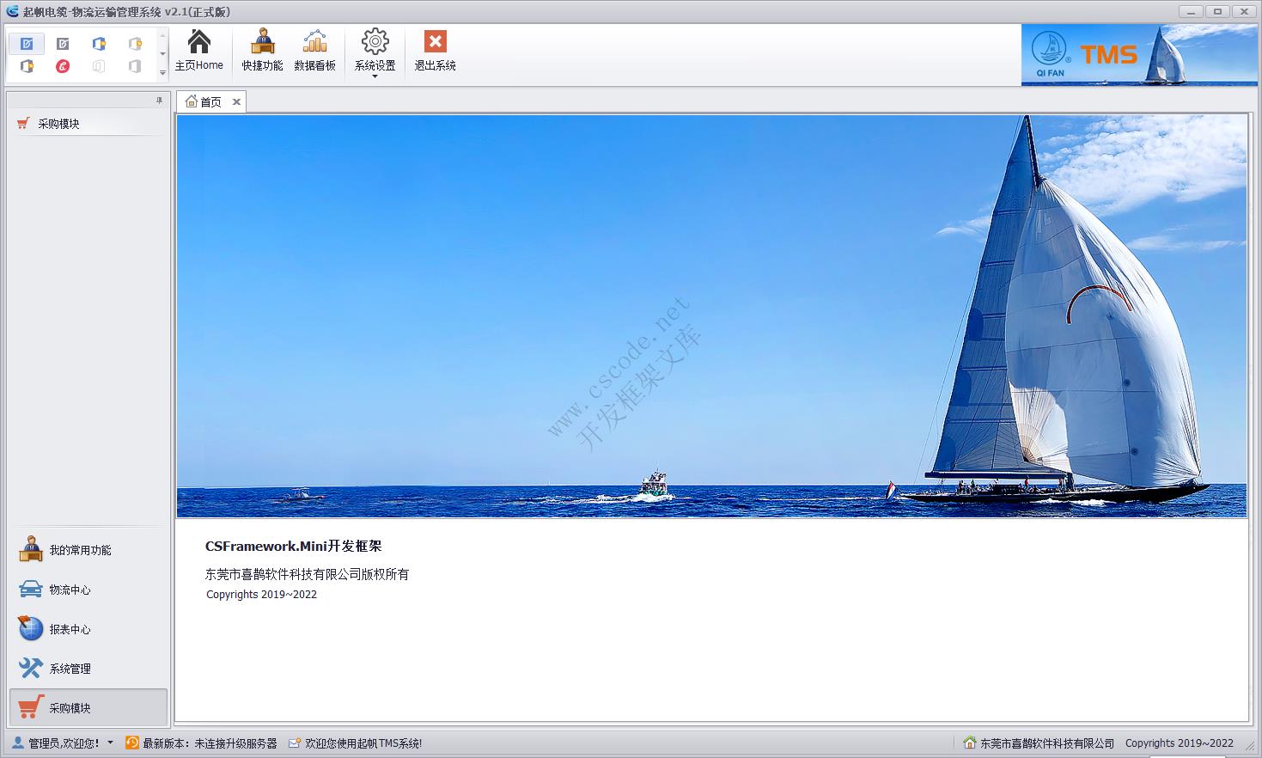Viewport: 1262px width, 758px height.
Task: Expand the skin gallery with the double-arrow
Action: [x=162, y=74]
